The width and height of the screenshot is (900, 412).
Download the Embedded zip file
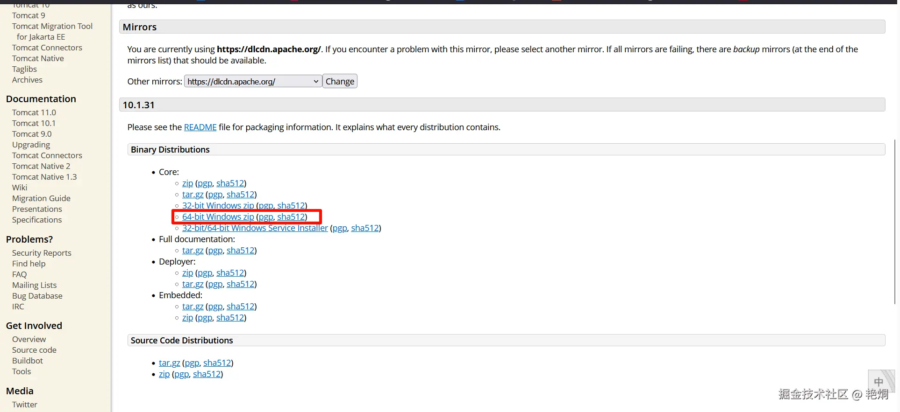click(x=187, y=318)
